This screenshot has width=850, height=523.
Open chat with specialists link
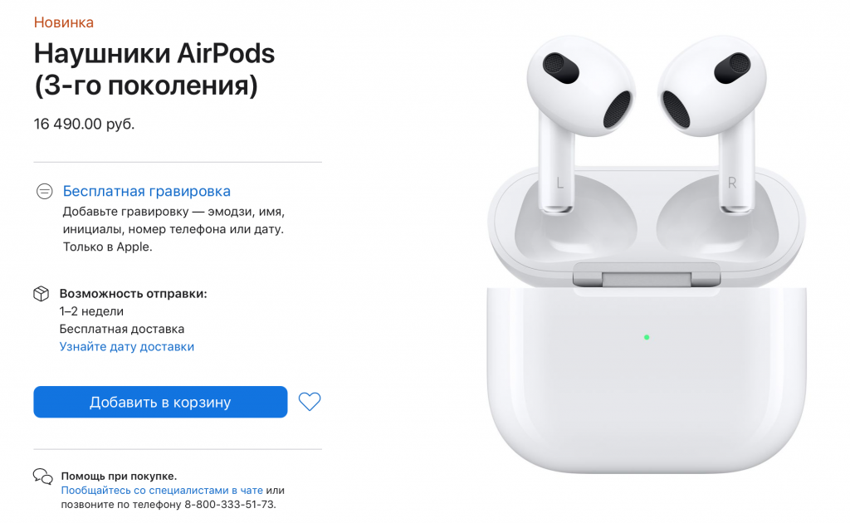point(162,490)
